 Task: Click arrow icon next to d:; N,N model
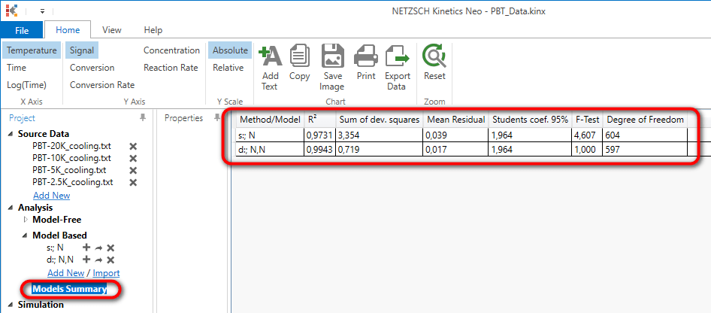pyautogui.click(x=98, y=260)
